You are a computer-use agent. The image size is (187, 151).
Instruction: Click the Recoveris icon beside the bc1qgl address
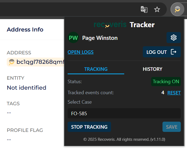12,62
